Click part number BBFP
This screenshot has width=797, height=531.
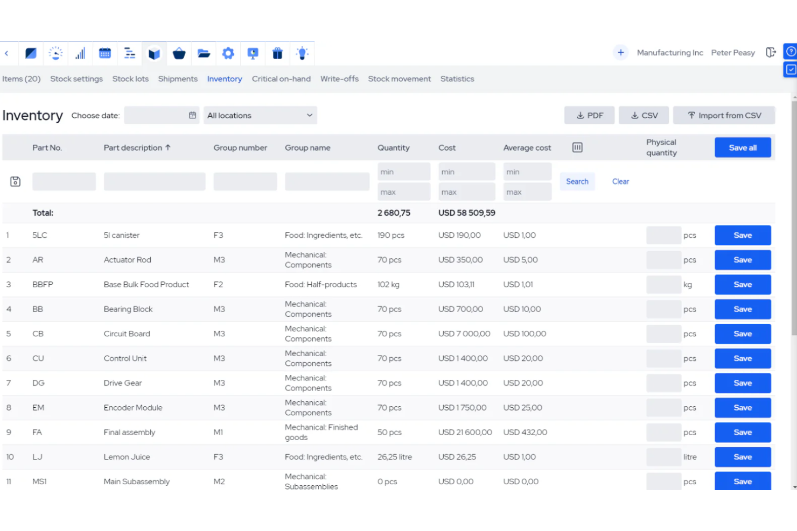point(43,285)
